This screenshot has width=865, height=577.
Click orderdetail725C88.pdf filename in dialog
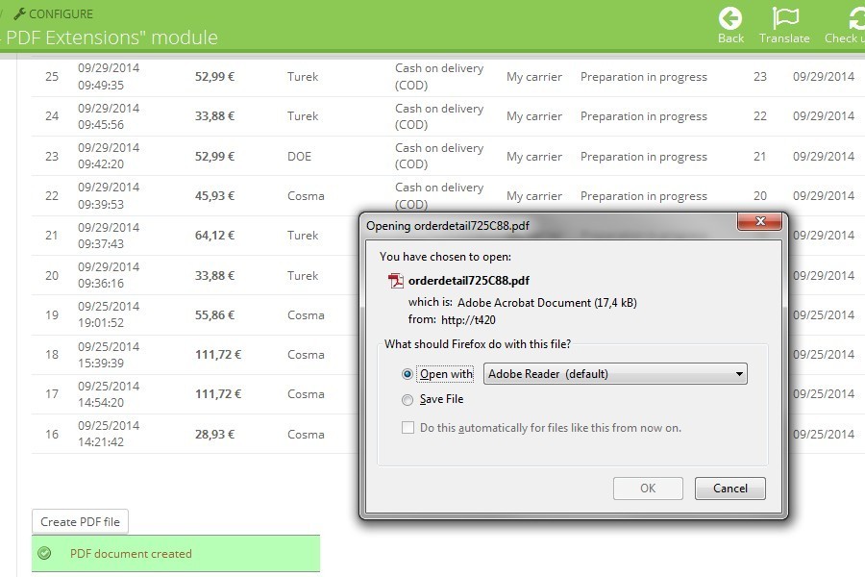(x=468, y=281)
